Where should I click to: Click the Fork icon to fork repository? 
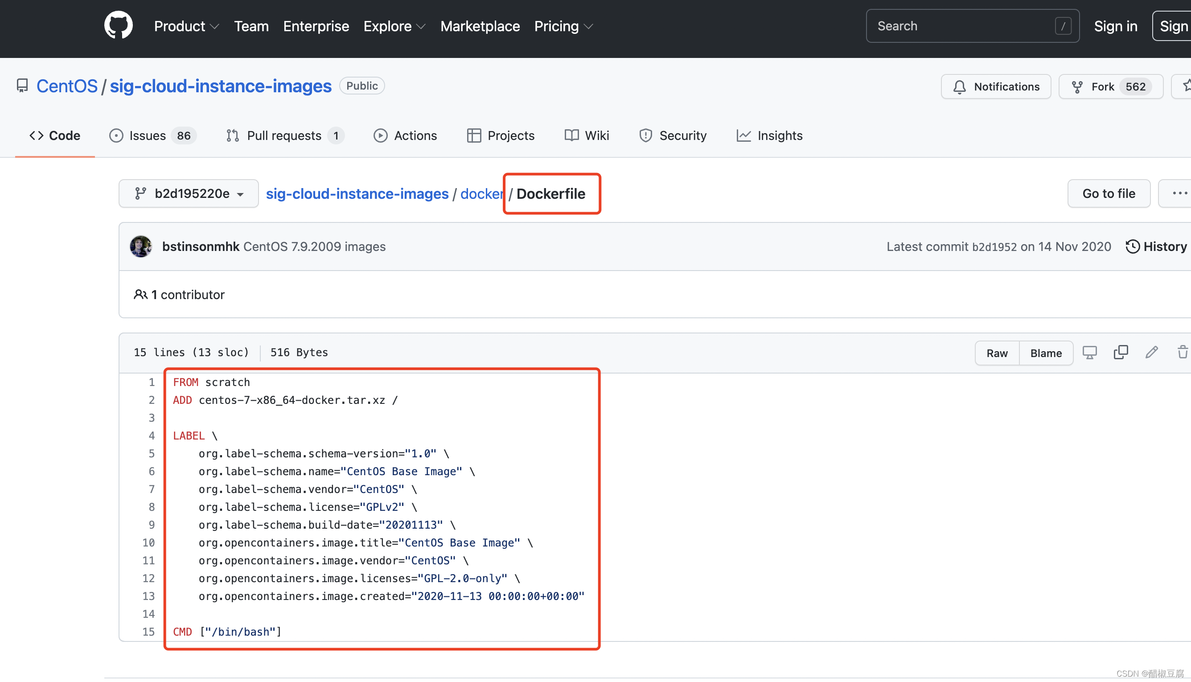1078,86
